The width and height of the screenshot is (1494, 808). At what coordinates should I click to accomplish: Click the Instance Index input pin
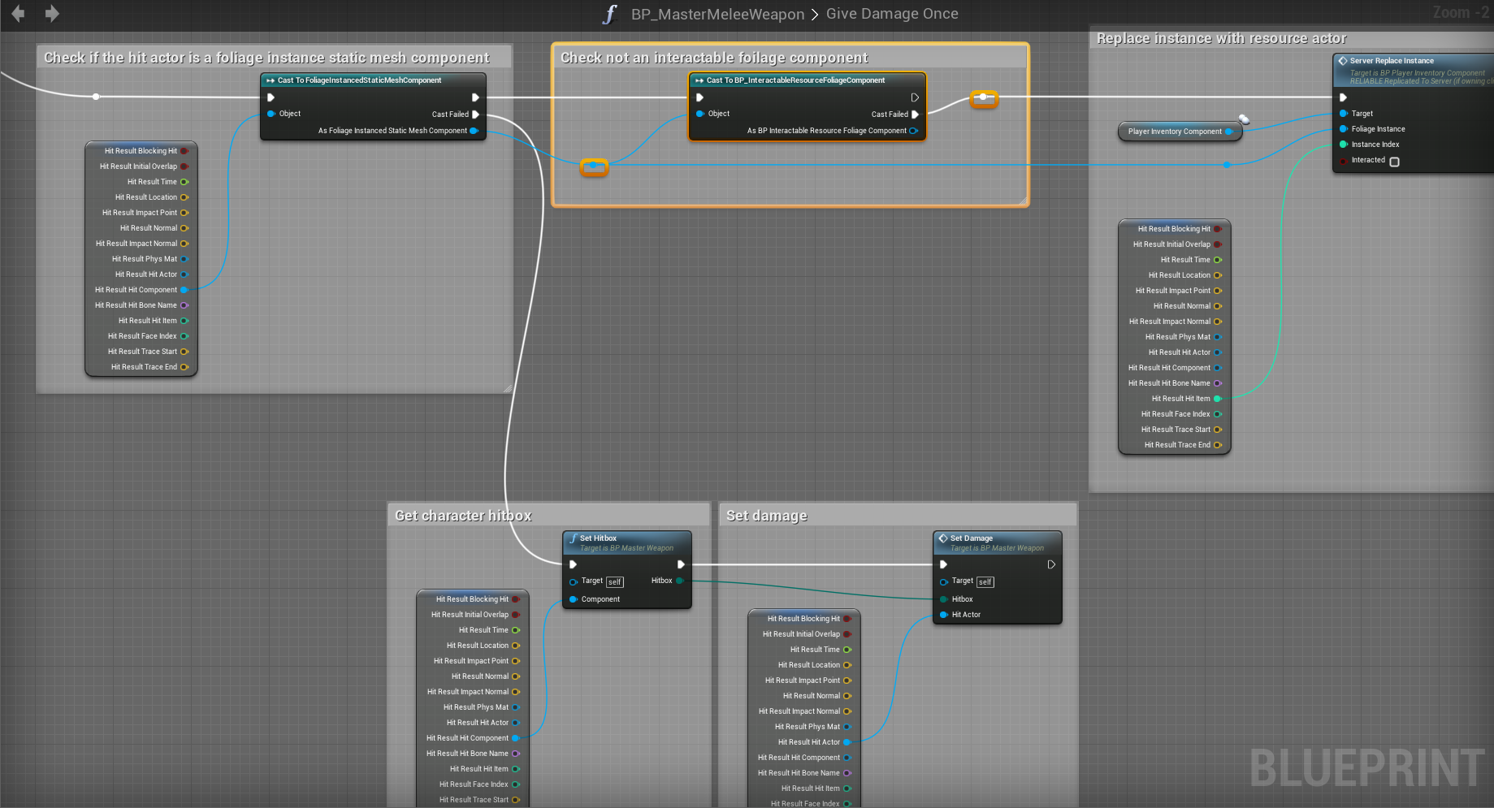pos(1344,145)
